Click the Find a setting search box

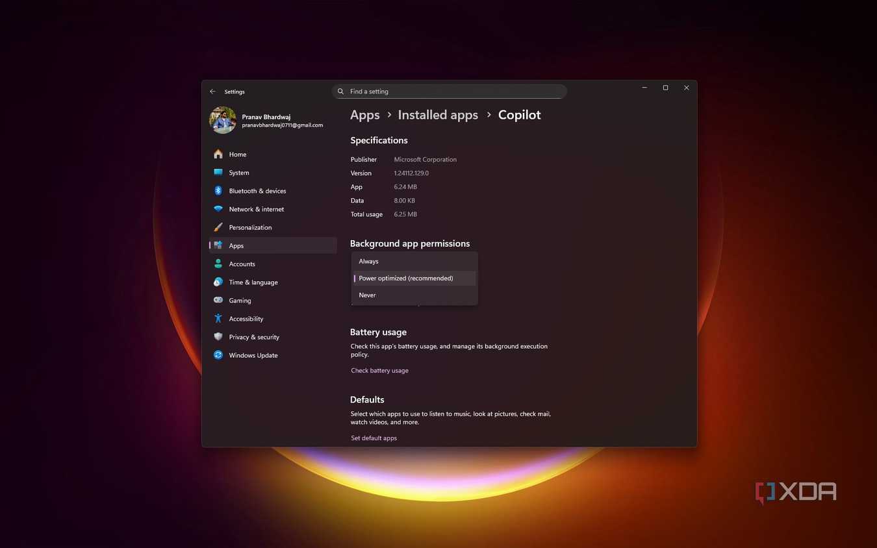[x=450, y=92]
